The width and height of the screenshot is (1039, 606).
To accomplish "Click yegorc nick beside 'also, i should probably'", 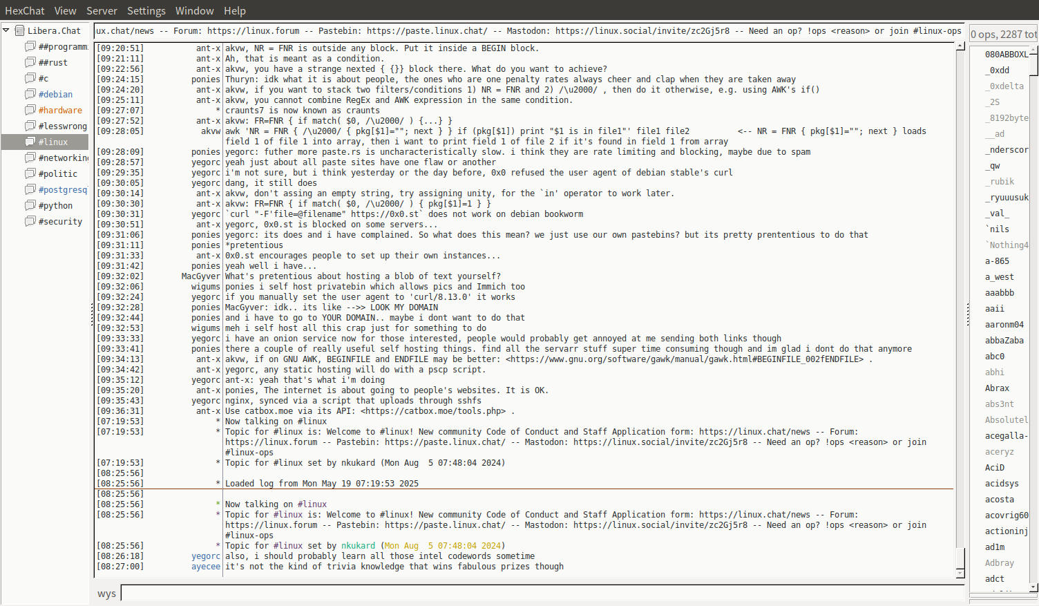I will pos(206,556).
